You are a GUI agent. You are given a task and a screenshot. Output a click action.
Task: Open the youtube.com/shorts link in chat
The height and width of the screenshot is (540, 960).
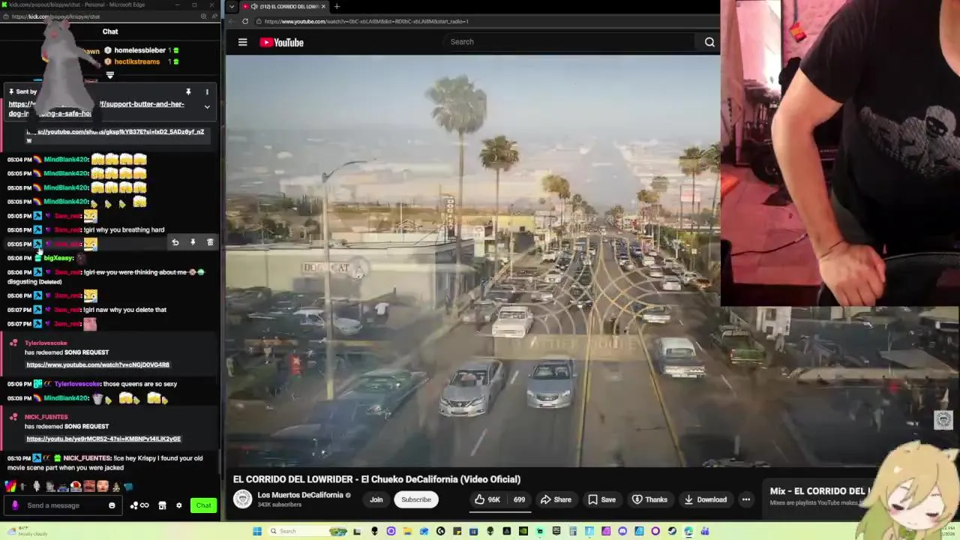(x=115, y=135)
